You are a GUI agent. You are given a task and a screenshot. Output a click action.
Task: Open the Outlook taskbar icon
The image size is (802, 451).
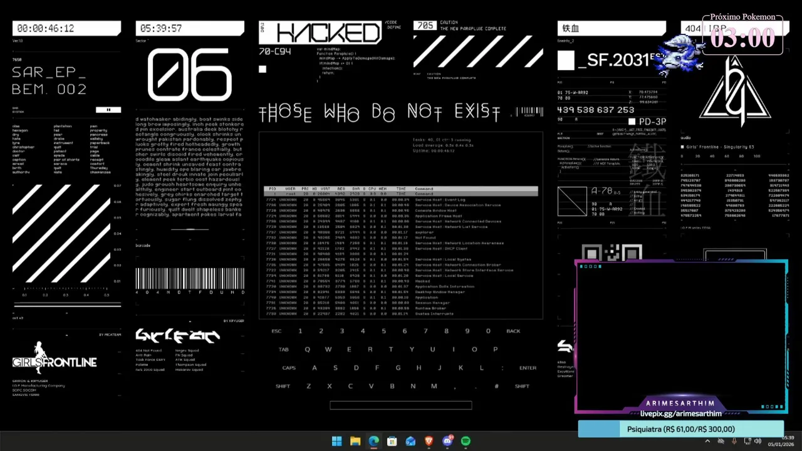410,441
